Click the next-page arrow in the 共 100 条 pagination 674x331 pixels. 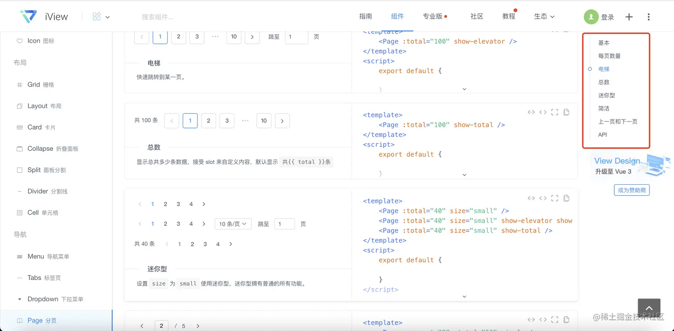point(282,120)
